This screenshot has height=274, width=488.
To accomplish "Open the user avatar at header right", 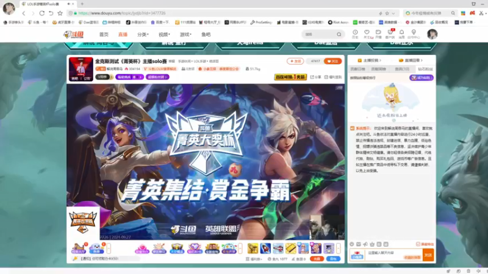I will [x=432, y=34].
